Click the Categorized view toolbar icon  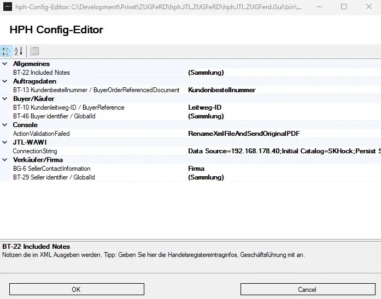pyautogui.click(x=6, y=51)
